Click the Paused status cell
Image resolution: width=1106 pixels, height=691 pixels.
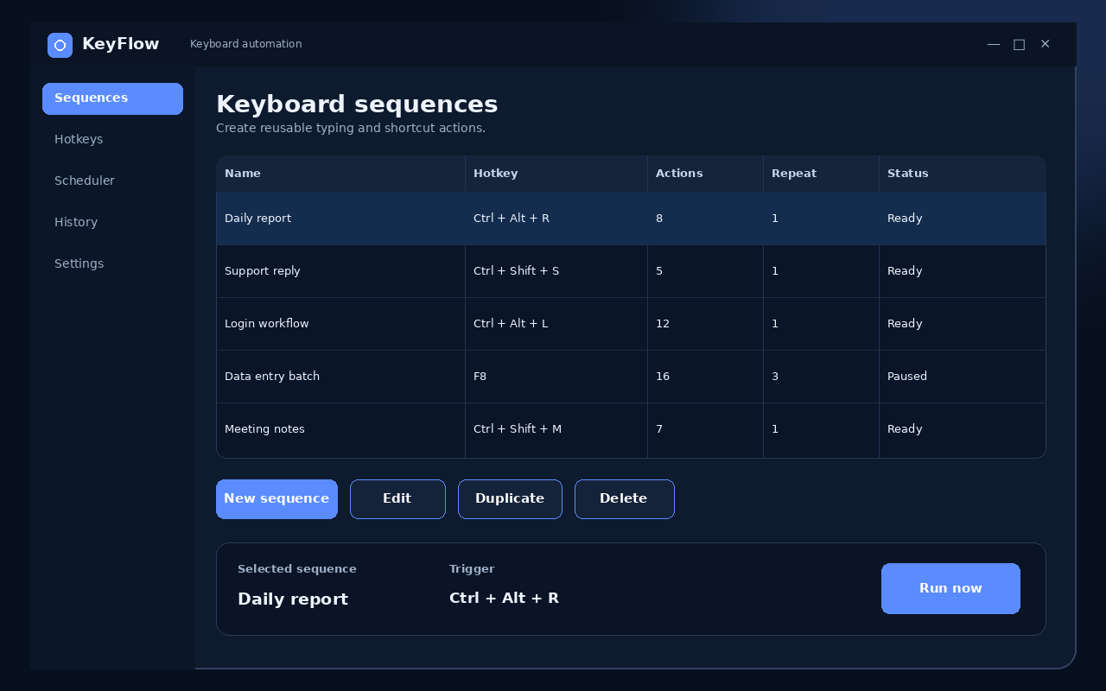pyautogui.click(x=963, y=377)
